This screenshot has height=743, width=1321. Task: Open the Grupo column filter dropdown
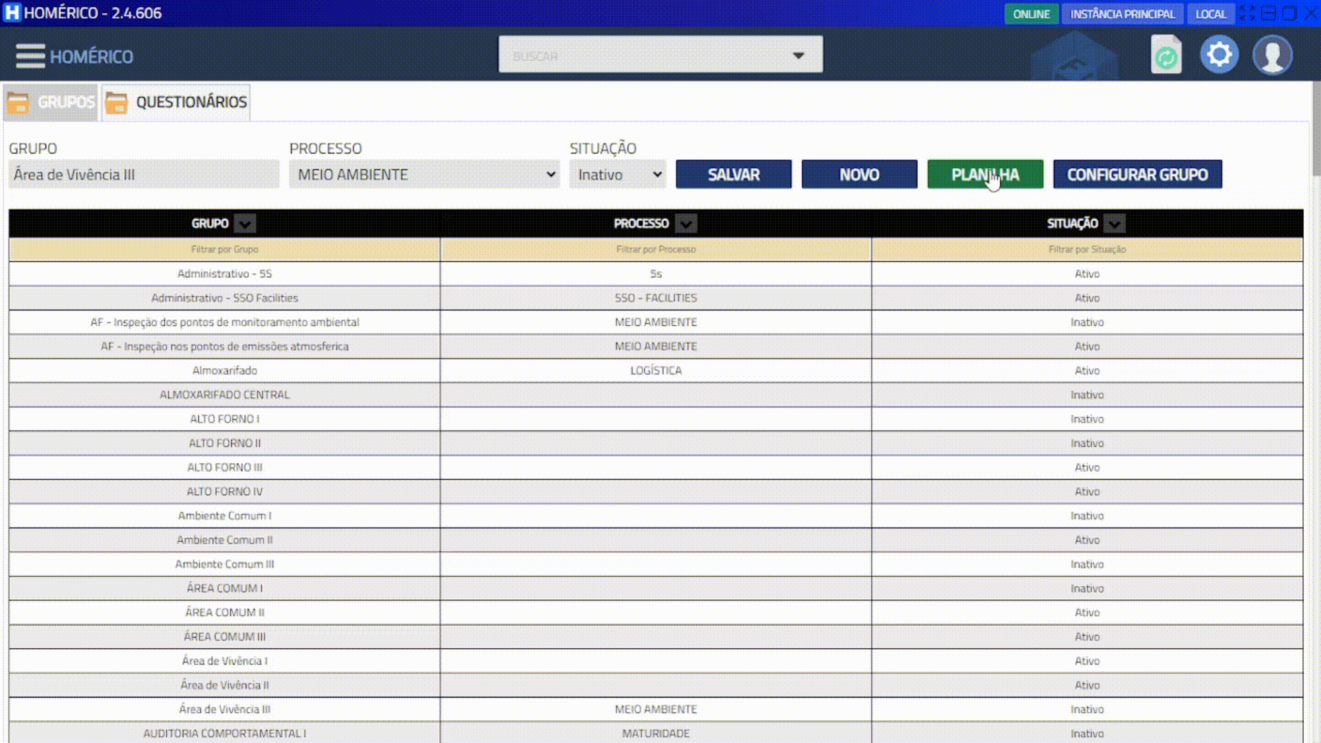(x=245, y=224)
